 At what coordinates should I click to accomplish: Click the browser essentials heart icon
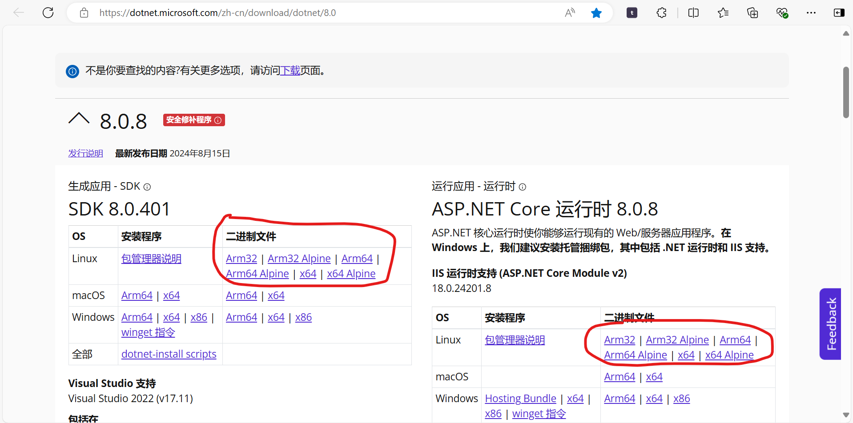click(782, 13)
